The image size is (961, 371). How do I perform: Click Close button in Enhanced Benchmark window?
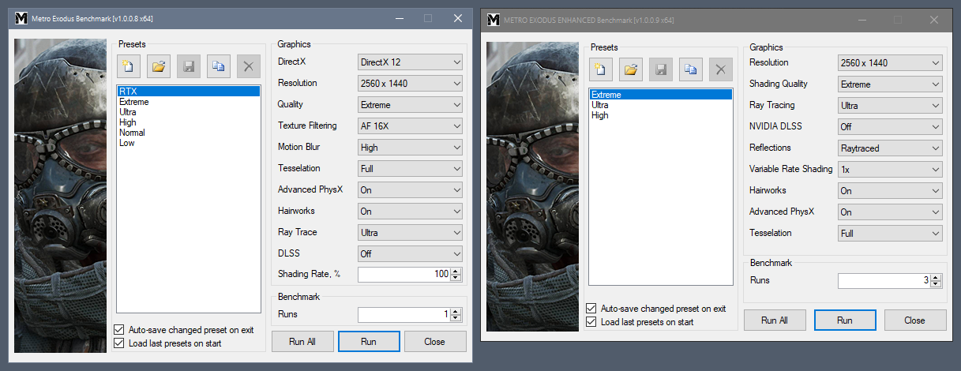tap(915, 320)
